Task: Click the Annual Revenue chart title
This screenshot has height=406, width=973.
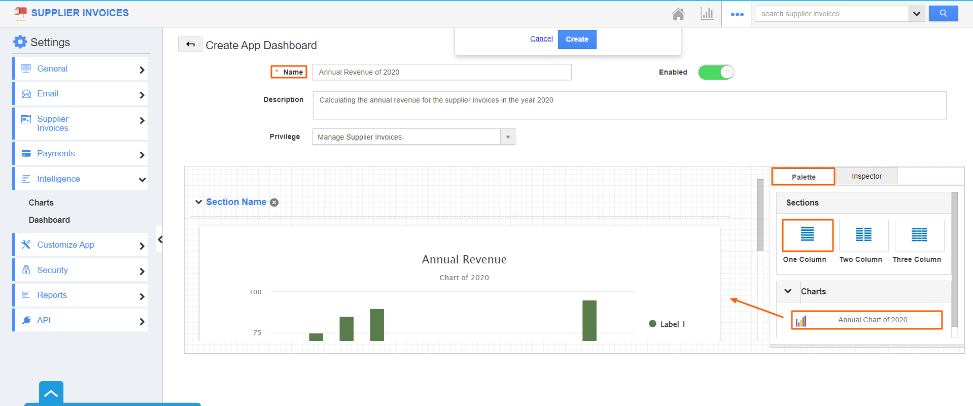Action: pos(464,259)
